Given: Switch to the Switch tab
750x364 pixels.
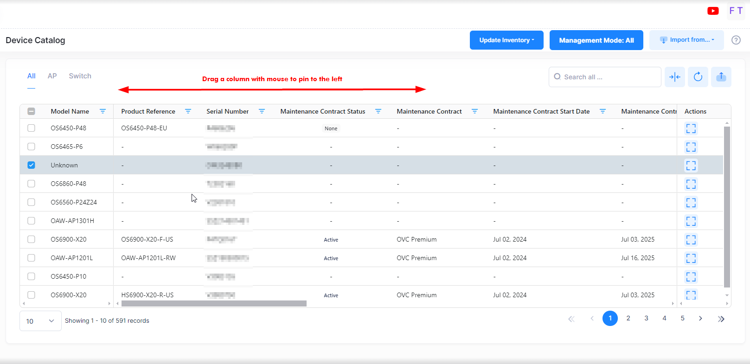Looking at the screenshot, I should [x=80, y=76].
